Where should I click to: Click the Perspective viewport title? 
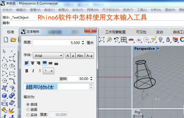(x=145, y=49)
